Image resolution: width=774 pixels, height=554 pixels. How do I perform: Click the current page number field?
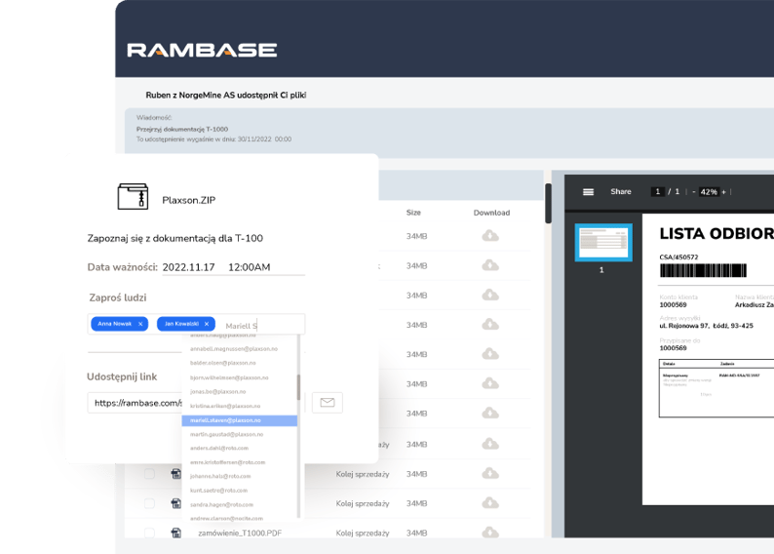(x=657, y=191)
